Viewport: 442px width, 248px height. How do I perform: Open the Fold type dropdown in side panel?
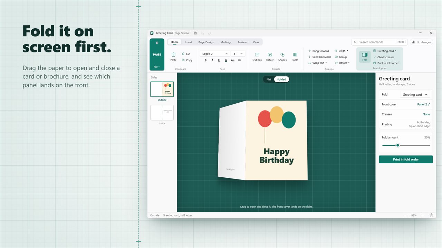[416, 94]
